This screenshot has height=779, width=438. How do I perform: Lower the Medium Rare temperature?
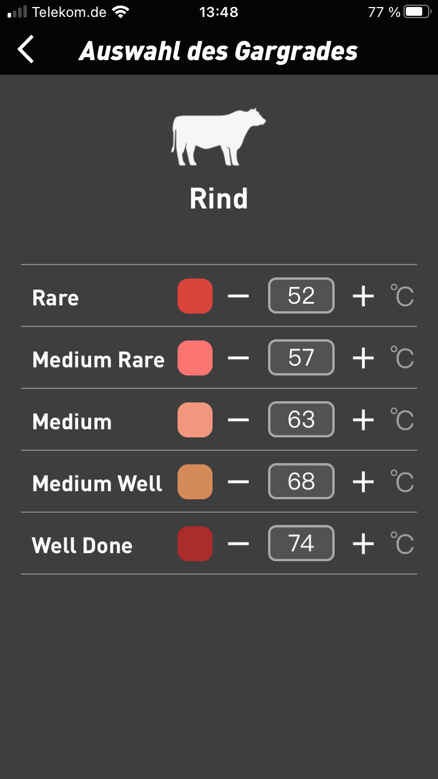(x=238, y=358)
